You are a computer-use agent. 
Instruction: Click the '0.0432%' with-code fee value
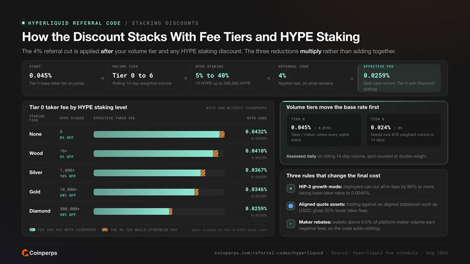click(256, 132)
